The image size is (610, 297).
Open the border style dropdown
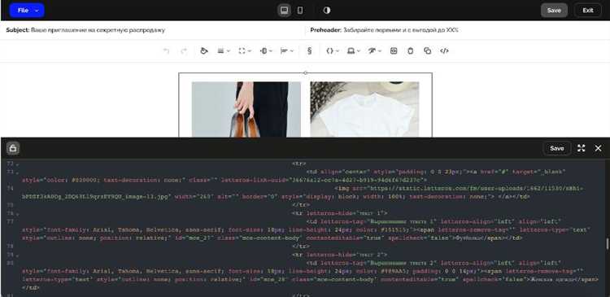[224, 51]
